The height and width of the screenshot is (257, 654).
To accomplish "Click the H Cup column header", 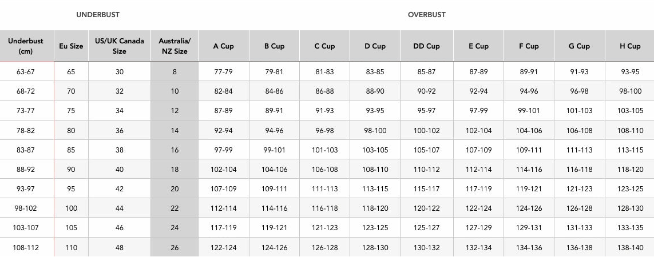I will click(629, 46).
